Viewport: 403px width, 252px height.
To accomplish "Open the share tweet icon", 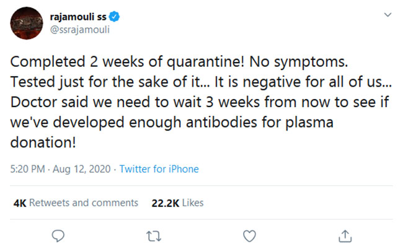I will point(346,236).
